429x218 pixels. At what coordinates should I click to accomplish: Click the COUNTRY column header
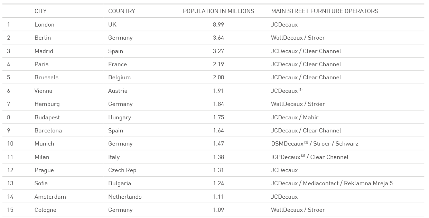coord(122,11)
